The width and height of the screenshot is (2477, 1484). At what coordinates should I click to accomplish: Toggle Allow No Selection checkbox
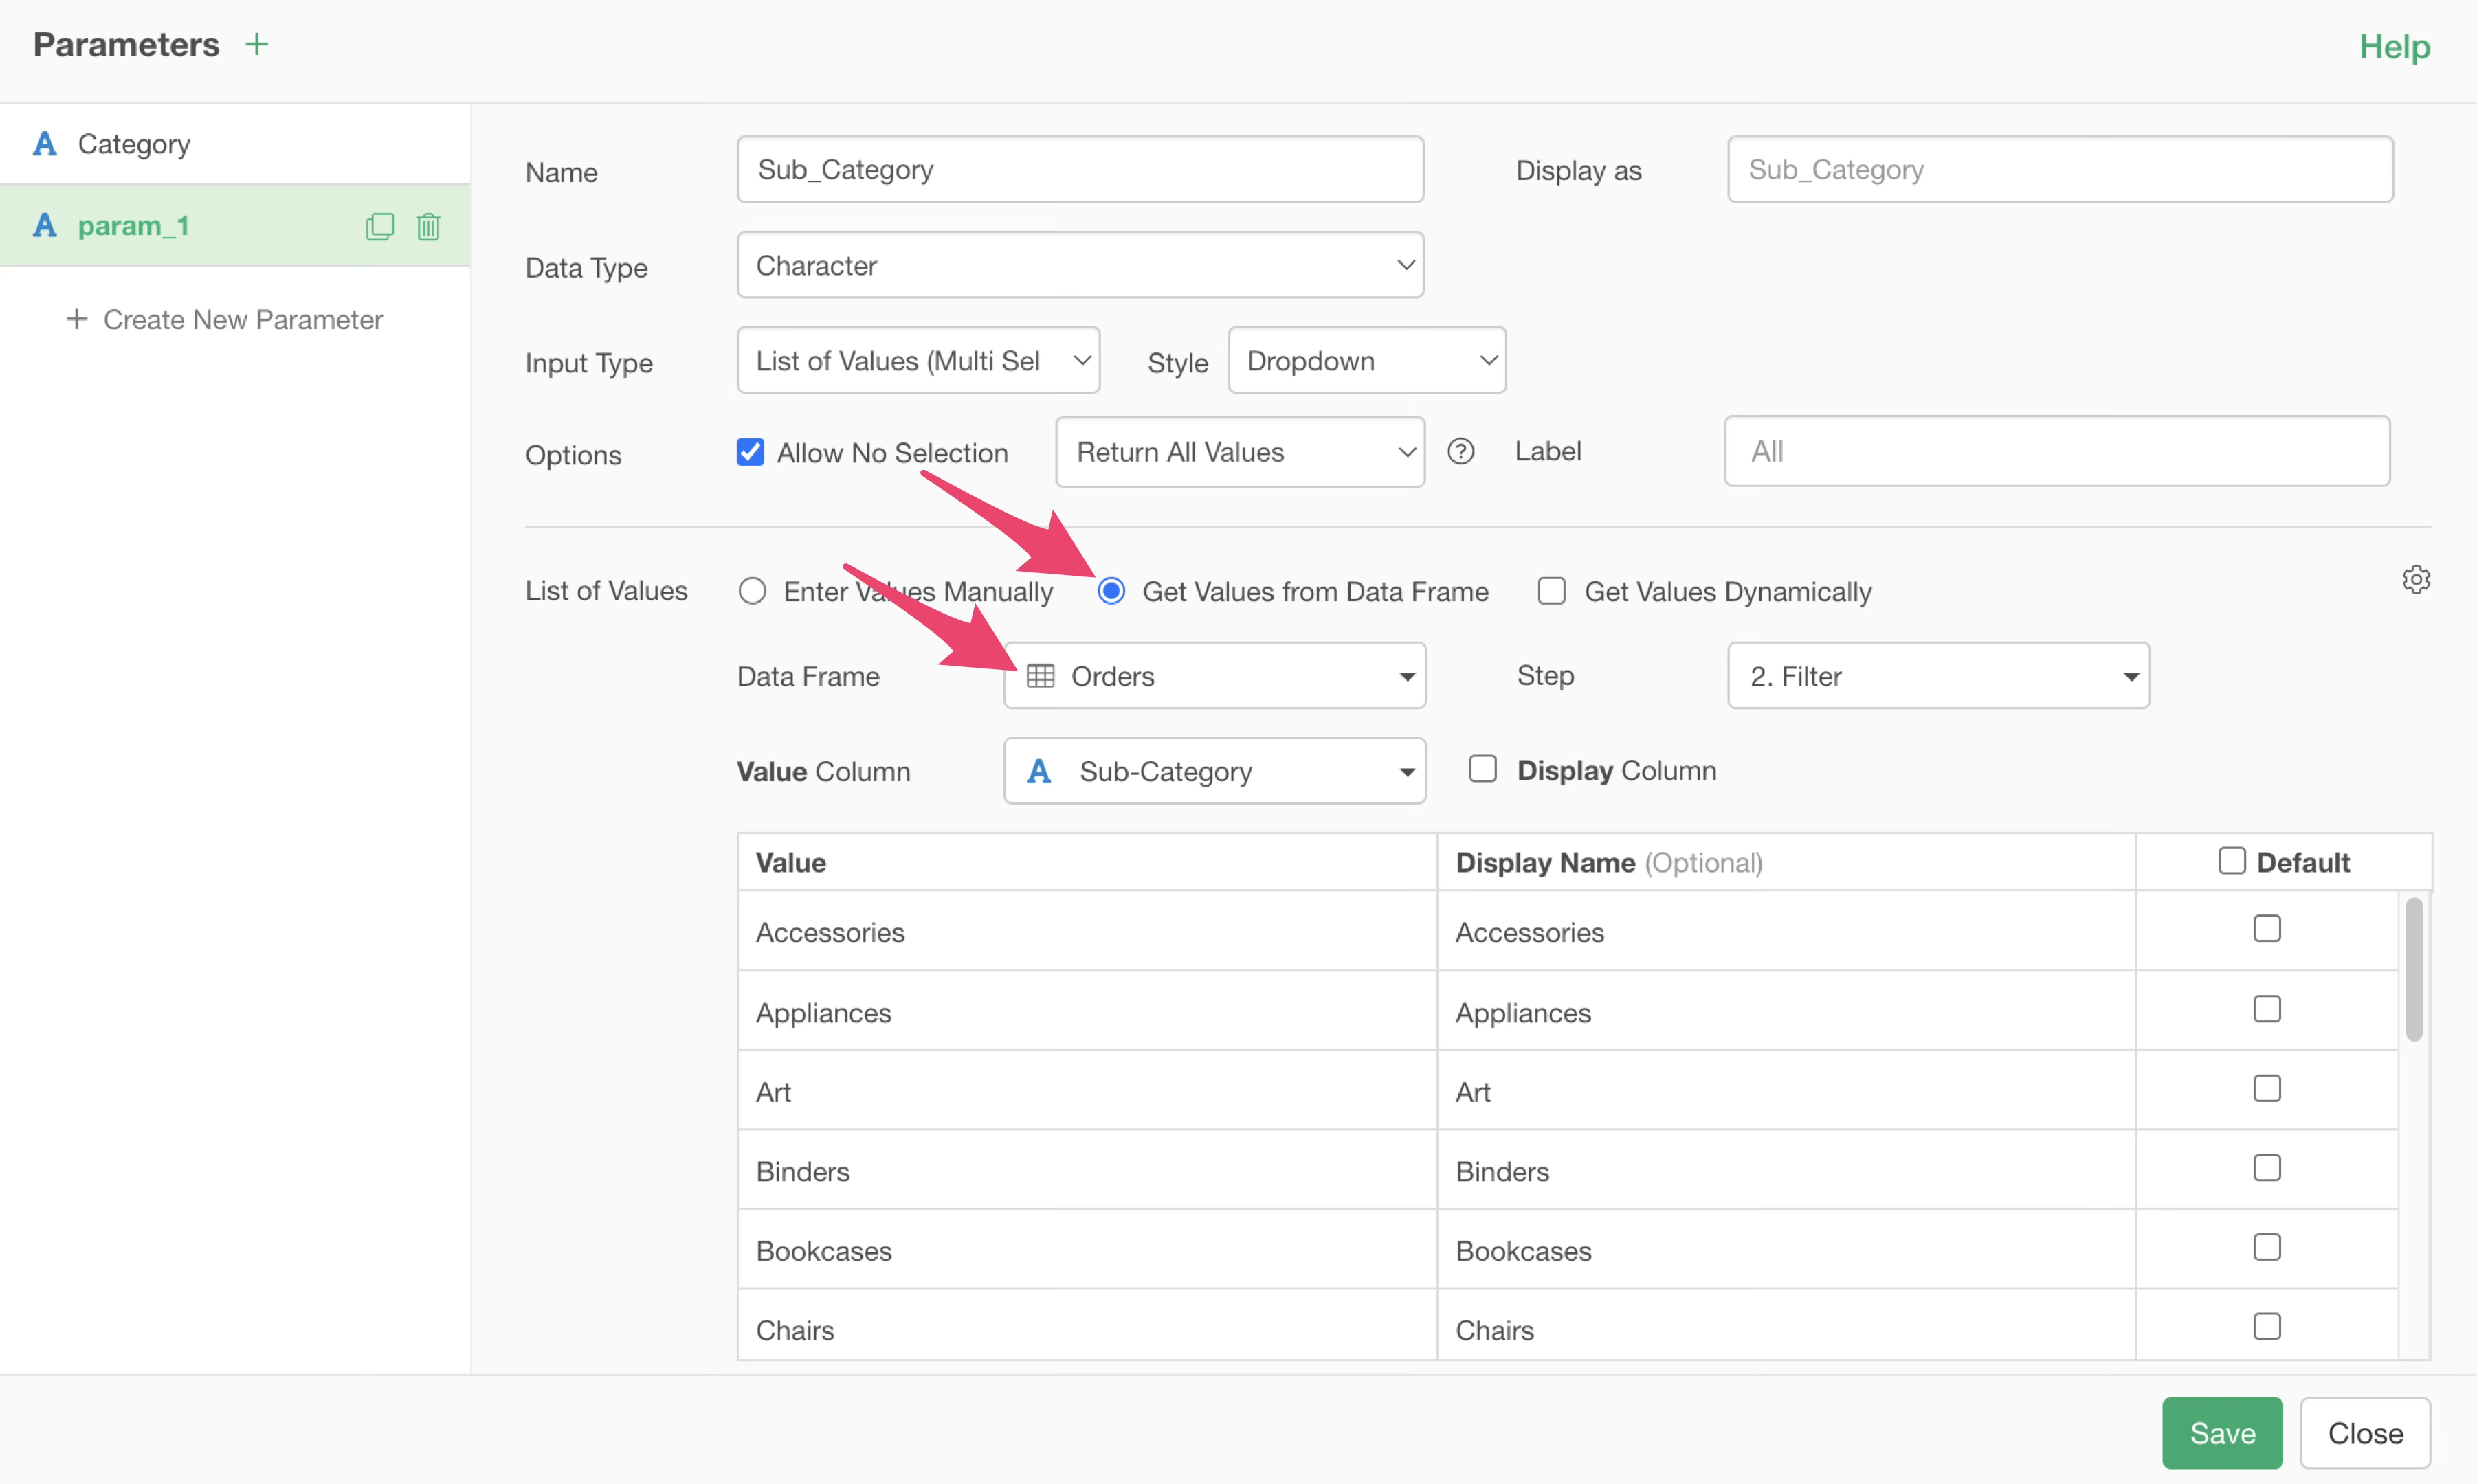[x=751, y=452]
